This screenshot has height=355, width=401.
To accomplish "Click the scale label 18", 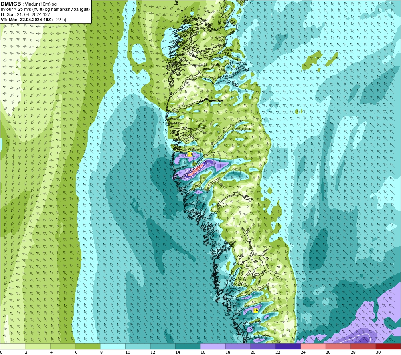I will coord(228,352).
